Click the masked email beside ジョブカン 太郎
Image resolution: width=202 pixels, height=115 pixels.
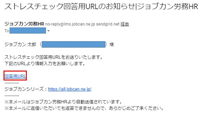pyautogui.click(x=74, y=44)
